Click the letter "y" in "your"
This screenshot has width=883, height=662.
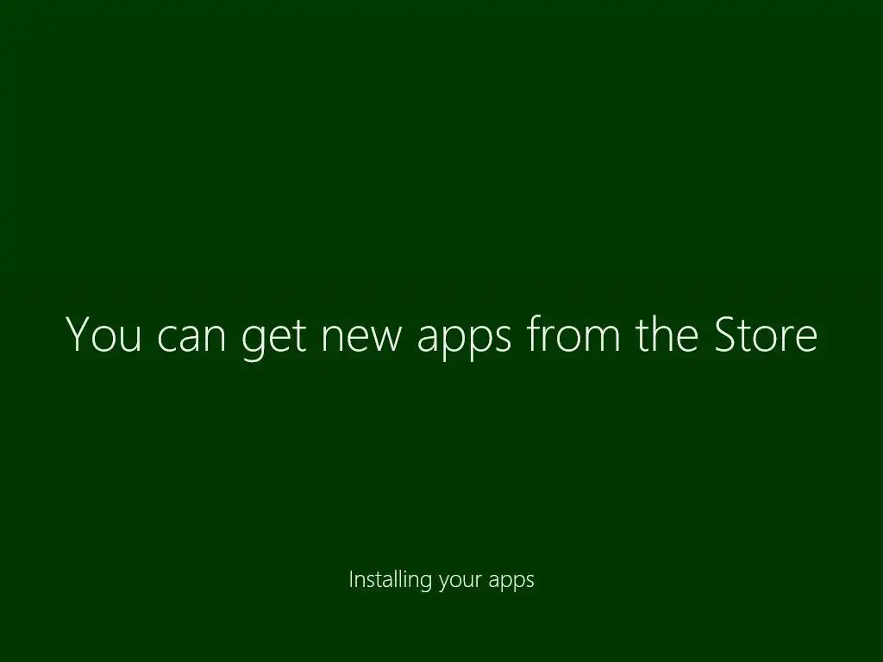444,584
